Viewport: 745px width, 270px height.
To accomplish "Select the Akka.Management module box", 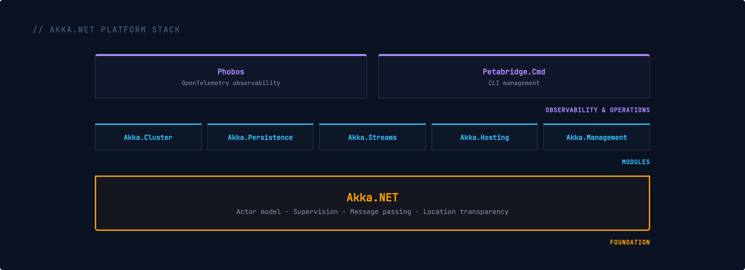I will 596,137.
